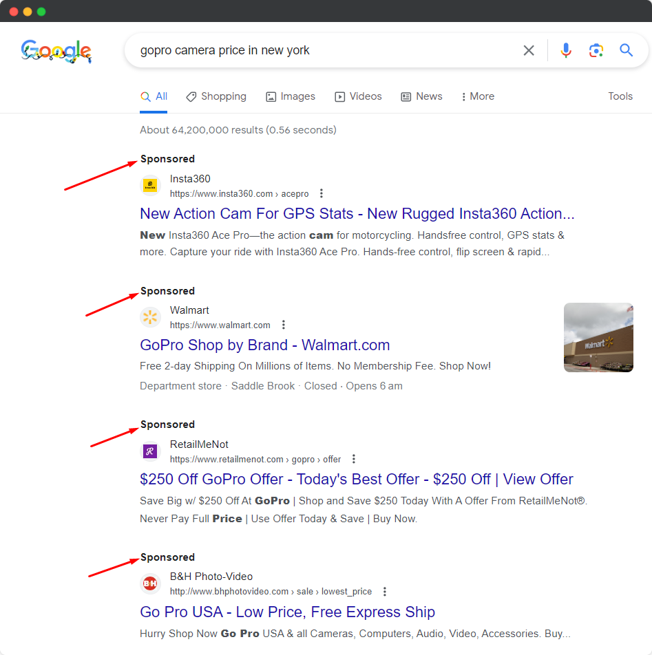The width and height of the screenshot is (652, 655).
Task: Click the macOS green maximize button
Action: coord(41,12)
